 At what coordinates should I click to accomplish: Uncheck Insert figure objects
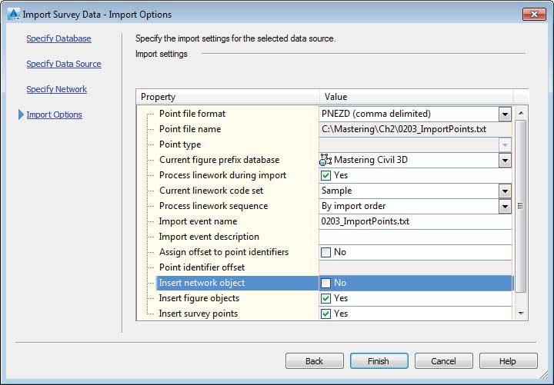click(x=325, y=298)
